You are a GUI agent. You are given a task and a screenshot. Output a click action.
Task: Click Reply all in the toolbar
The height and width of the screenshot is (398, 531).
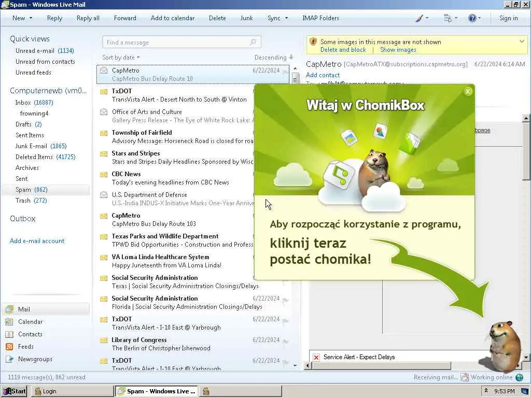pos(88,18)
